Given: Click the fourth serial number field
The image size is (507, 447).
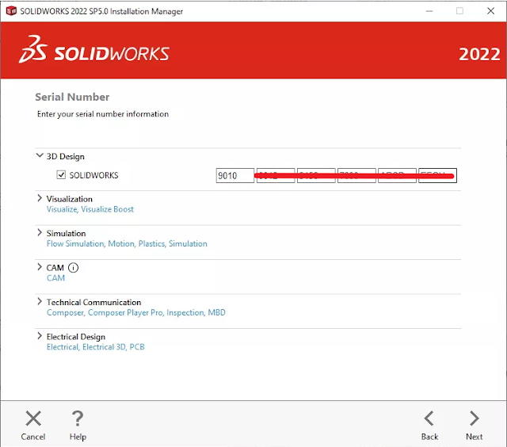Looking at the screenshot, I should [356, 176].
